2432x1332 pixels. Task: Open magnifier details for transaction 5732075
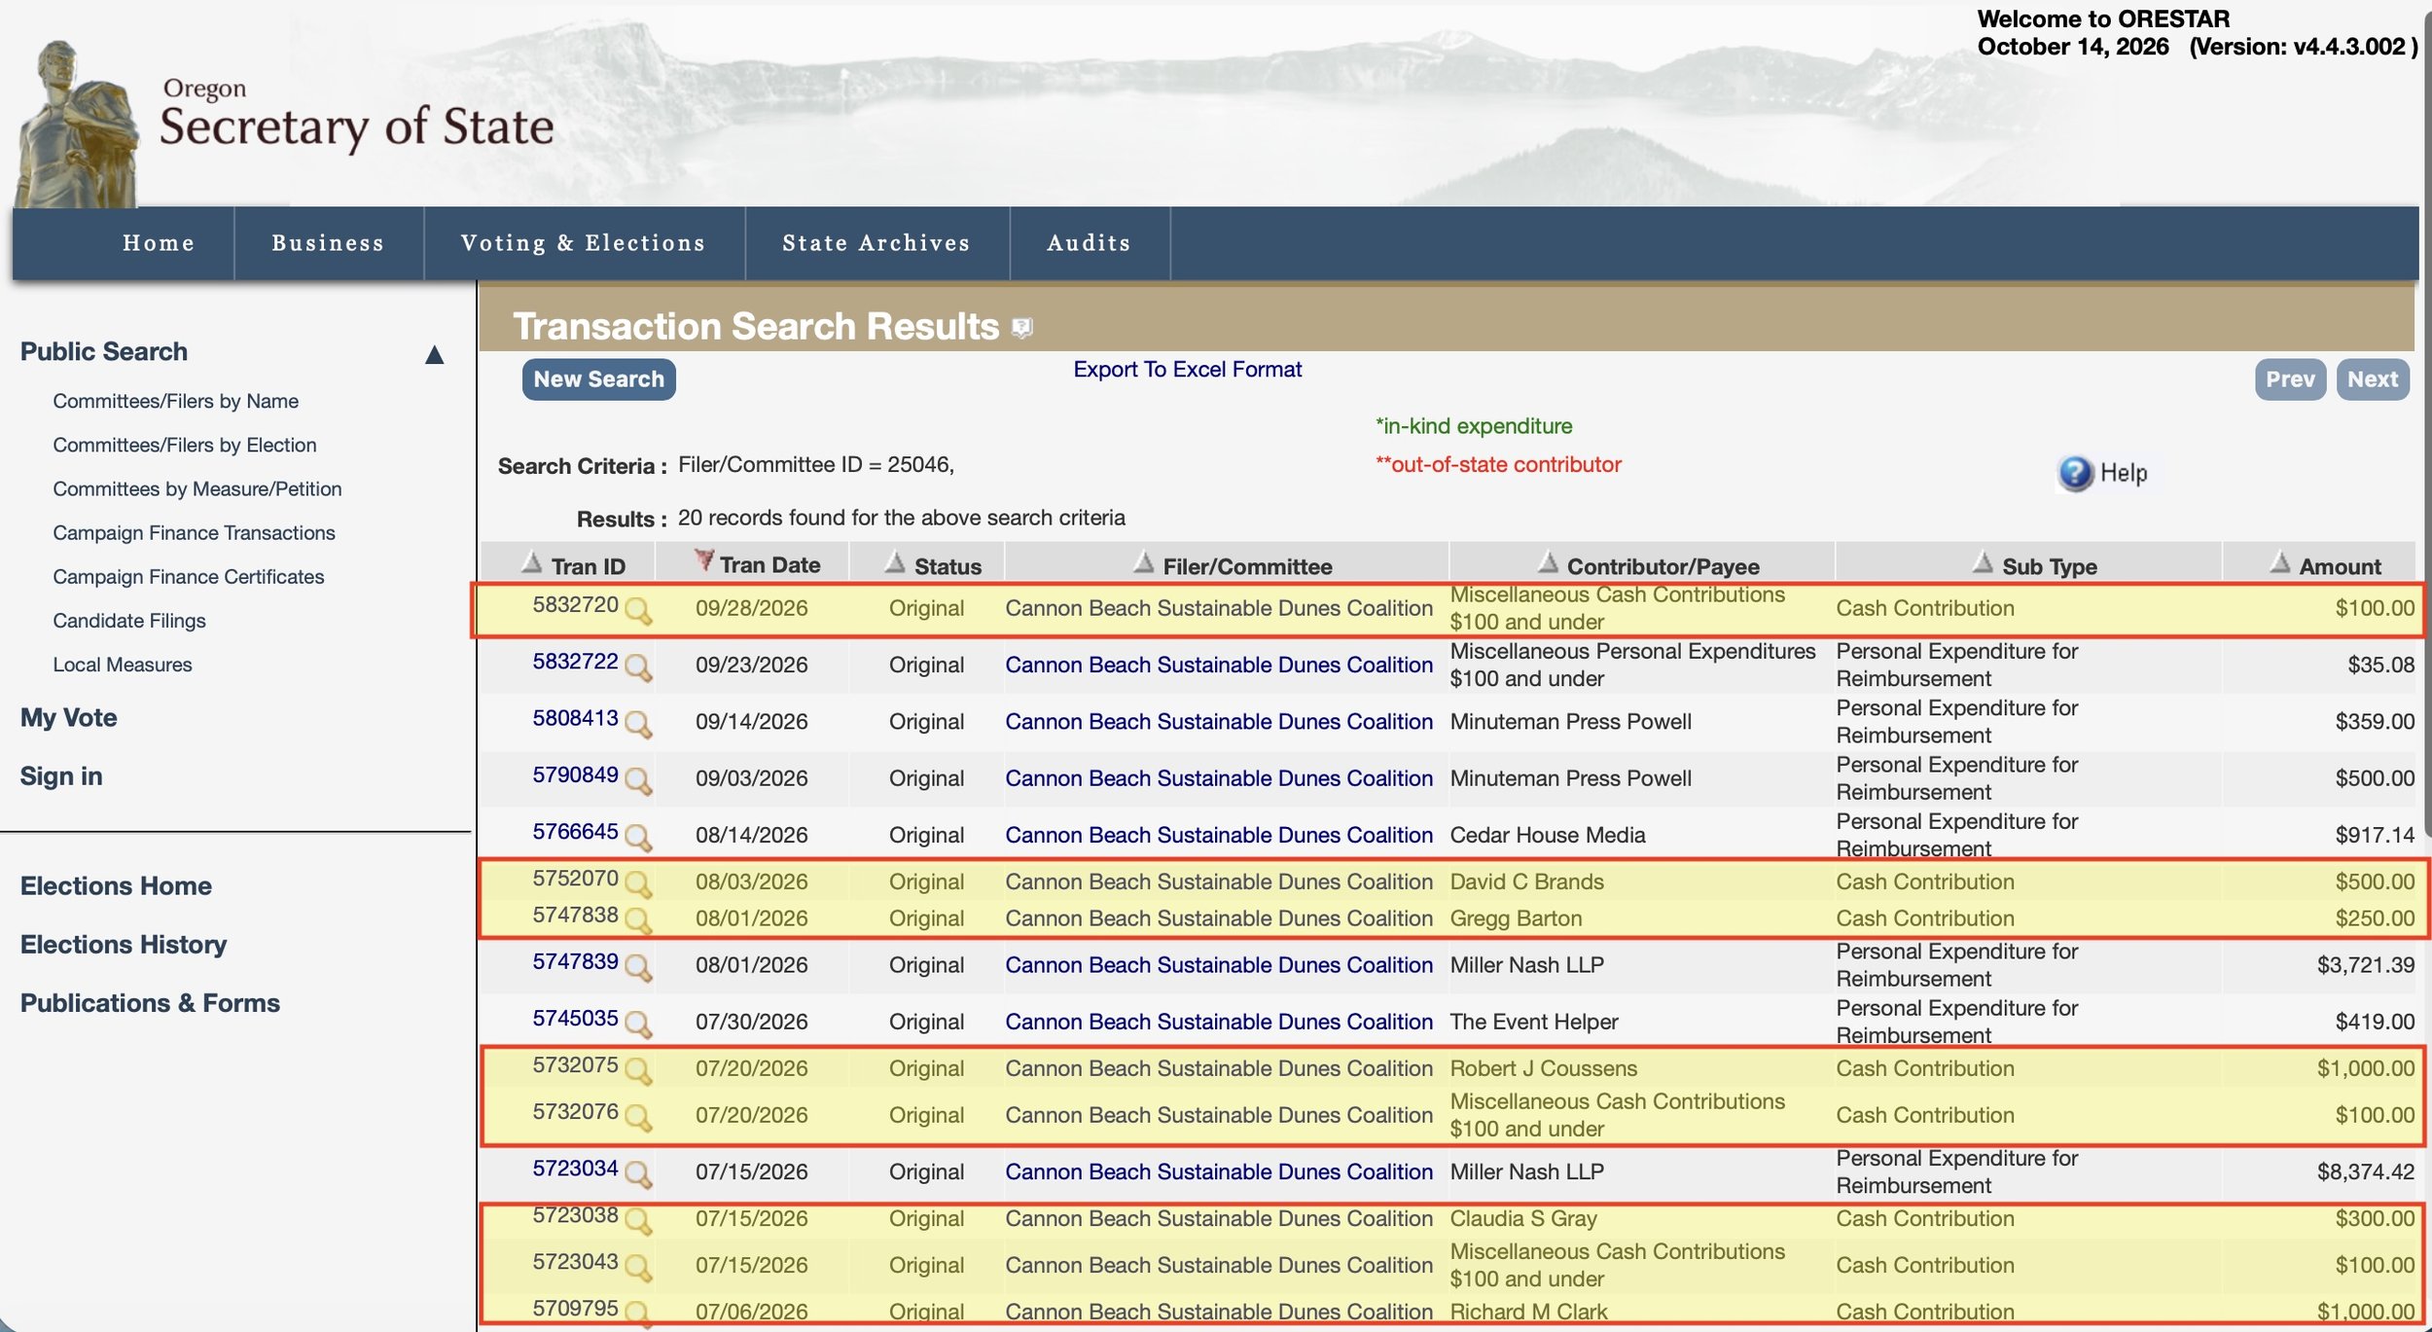click(638, 1070)
